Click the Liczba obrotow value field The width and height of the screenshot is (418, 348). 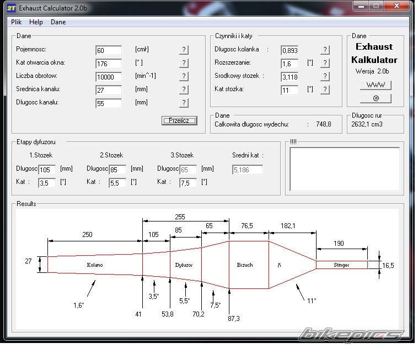tap(108, 77)
